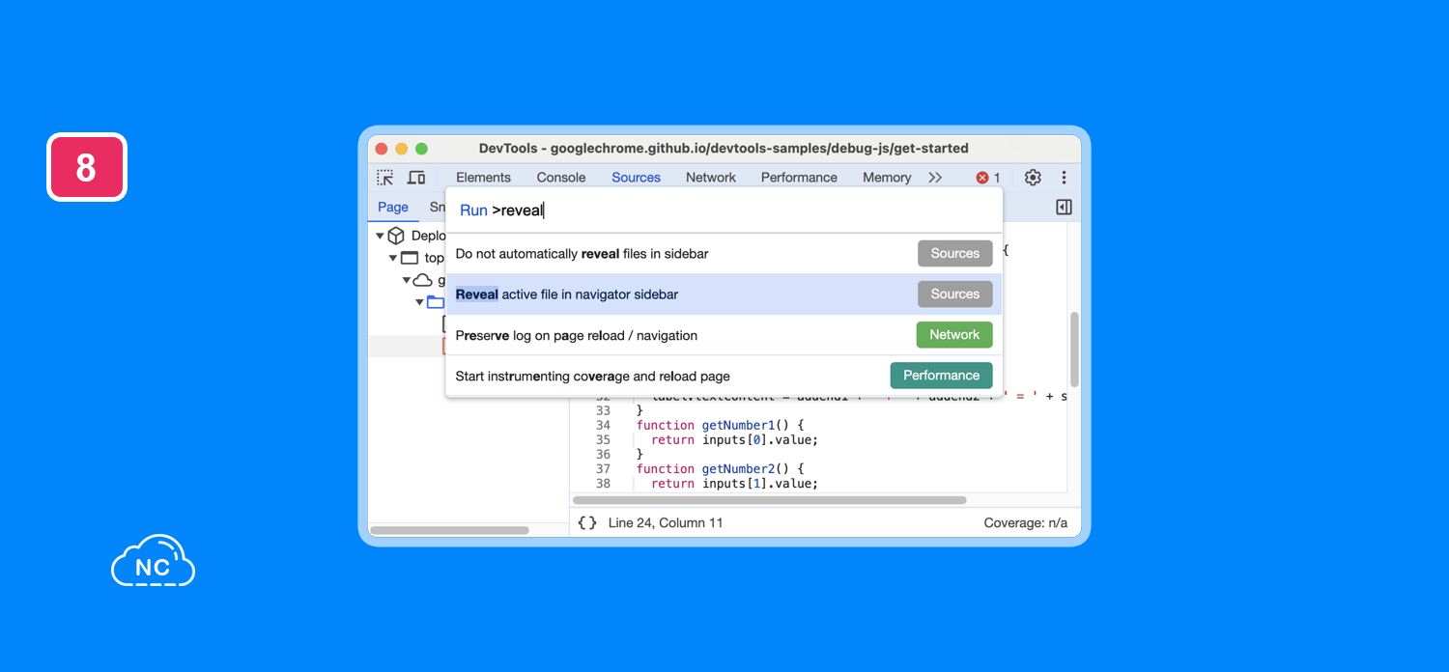Viewport: 1449px width, 672px height.
Task: Click the editor horizontal scrollbar
Action: pyautogui.click(x=770, y=500)
